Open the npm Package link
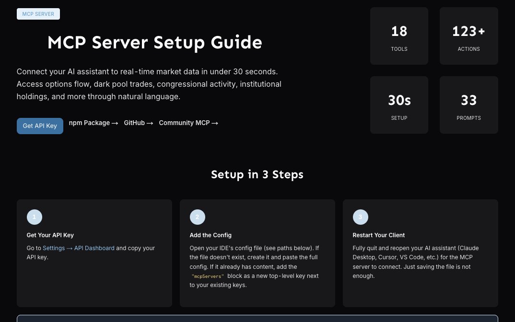The width and height of the screenshot is (515, 322). [x=94, y=123]
